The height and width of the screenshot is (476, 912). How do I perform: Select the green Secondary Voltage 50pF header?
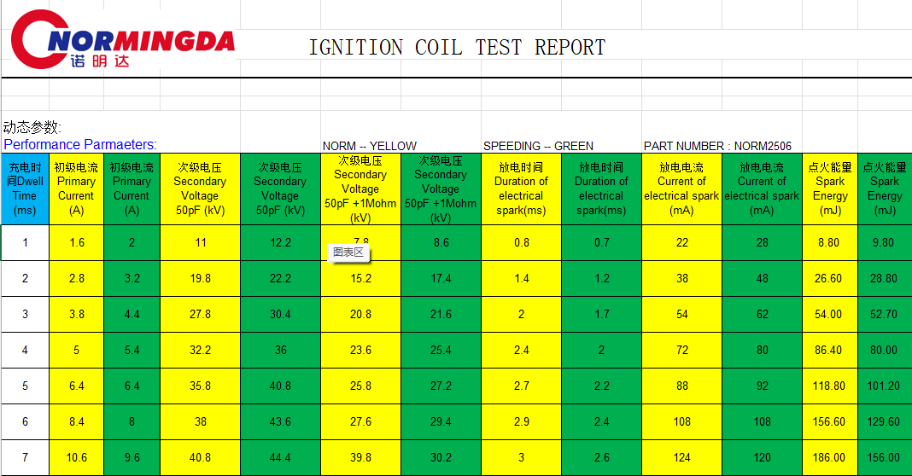(280, 189)
